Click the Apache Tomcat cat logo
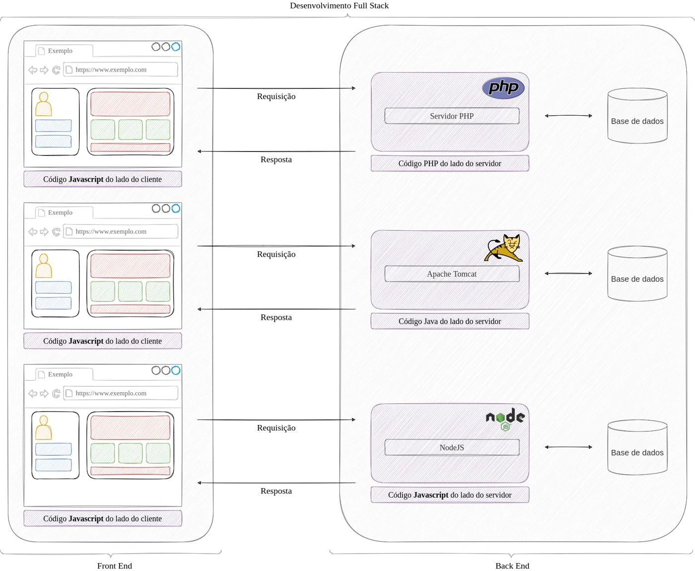Screen dimensions: 695x571 tap(503, 248)
